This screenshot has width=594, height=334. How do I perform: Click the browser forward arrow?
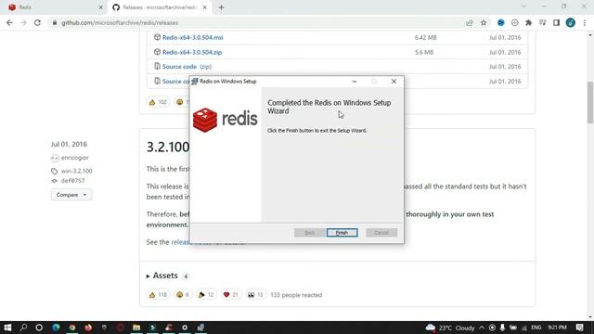[x=23, y=22]
